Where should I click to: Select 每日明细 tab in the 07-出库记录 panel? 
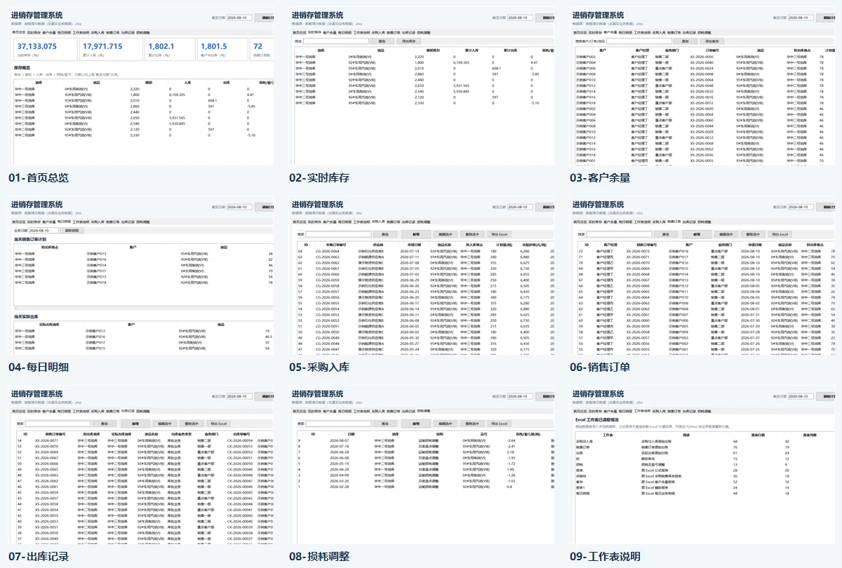coord(65,411)
